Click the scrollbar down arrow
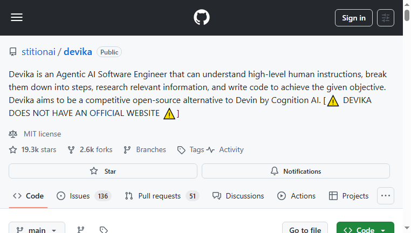 pos(407,228)
